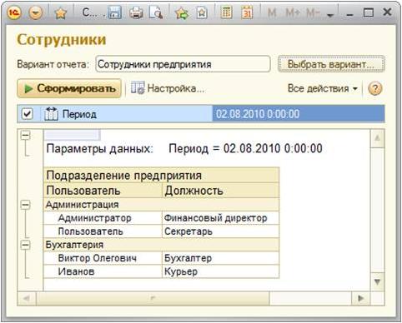Close the Сотрудники window

click(x=388, y=12)
